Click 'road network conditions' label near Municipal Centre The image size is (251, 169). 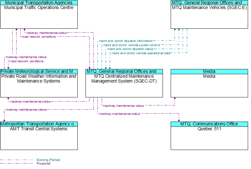tap(39, 37)
